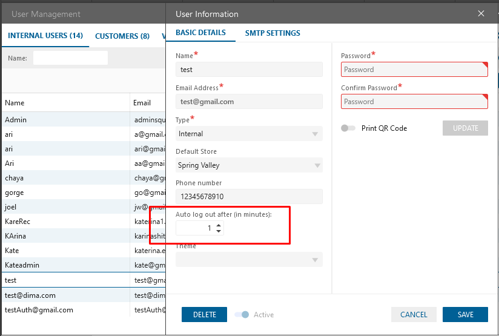
Task: Toggle the Active user switch
Action: 242,315
